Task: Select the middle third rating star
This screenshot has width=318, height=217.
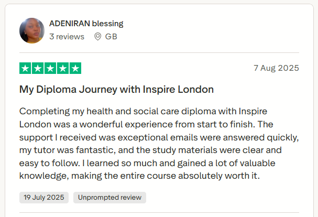Action: click(50, 68)
